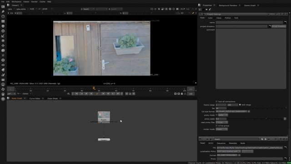The width and height of the screenshot is (291, 164).
Task: Open the full size format dropdown
Action: pyautogui.click(x=231, y=111)
